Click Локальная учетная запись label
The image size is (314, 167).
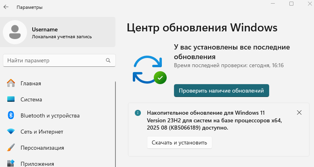pos(62,37)
